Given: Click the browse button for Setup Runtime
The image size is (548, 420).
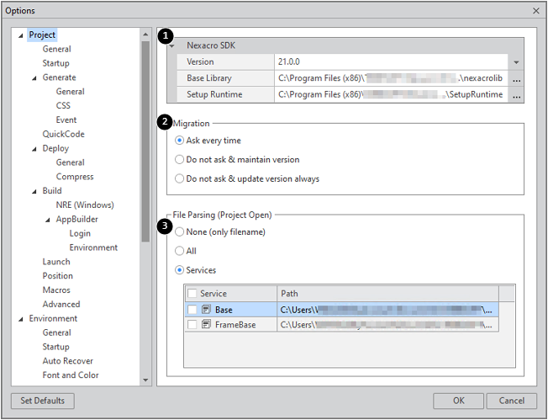Looking at the screenshot, I should click(516, 95).
